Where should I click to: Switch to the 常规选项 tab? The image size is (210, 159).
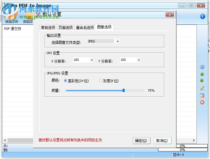[48, 28]
